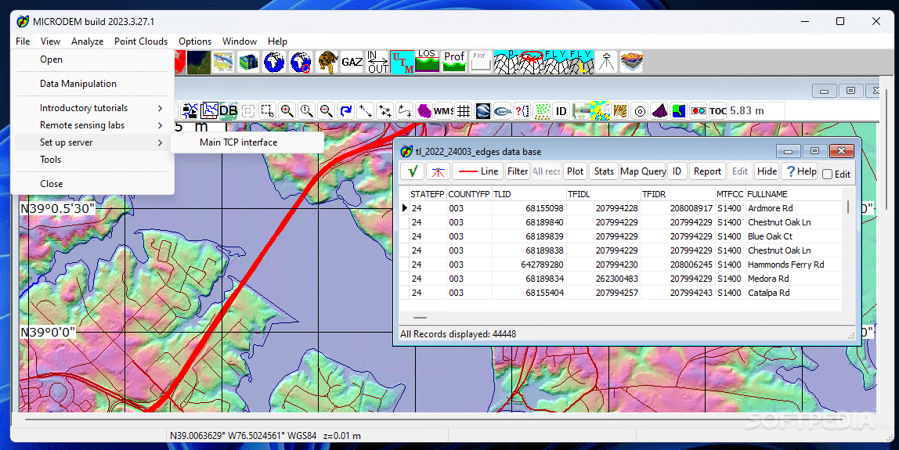Screen dimensions: 899x450
Task: Expand the Set up server submenu arrow
Action: (x=161, y=142)
